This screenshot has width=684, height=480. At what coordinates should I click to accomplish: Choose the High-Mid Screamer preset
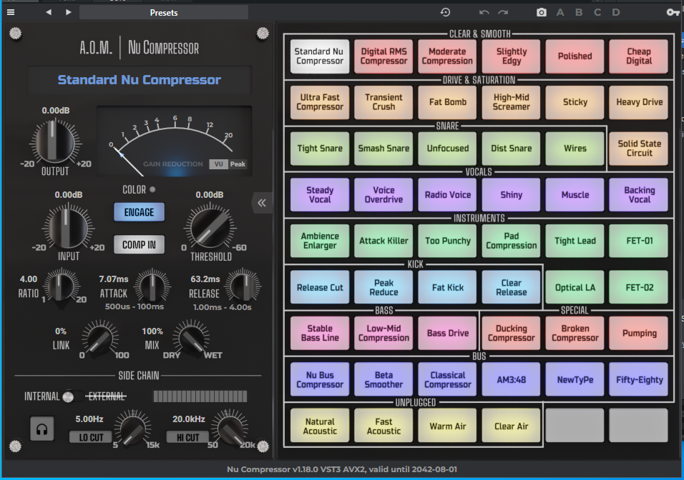point(512,102)
